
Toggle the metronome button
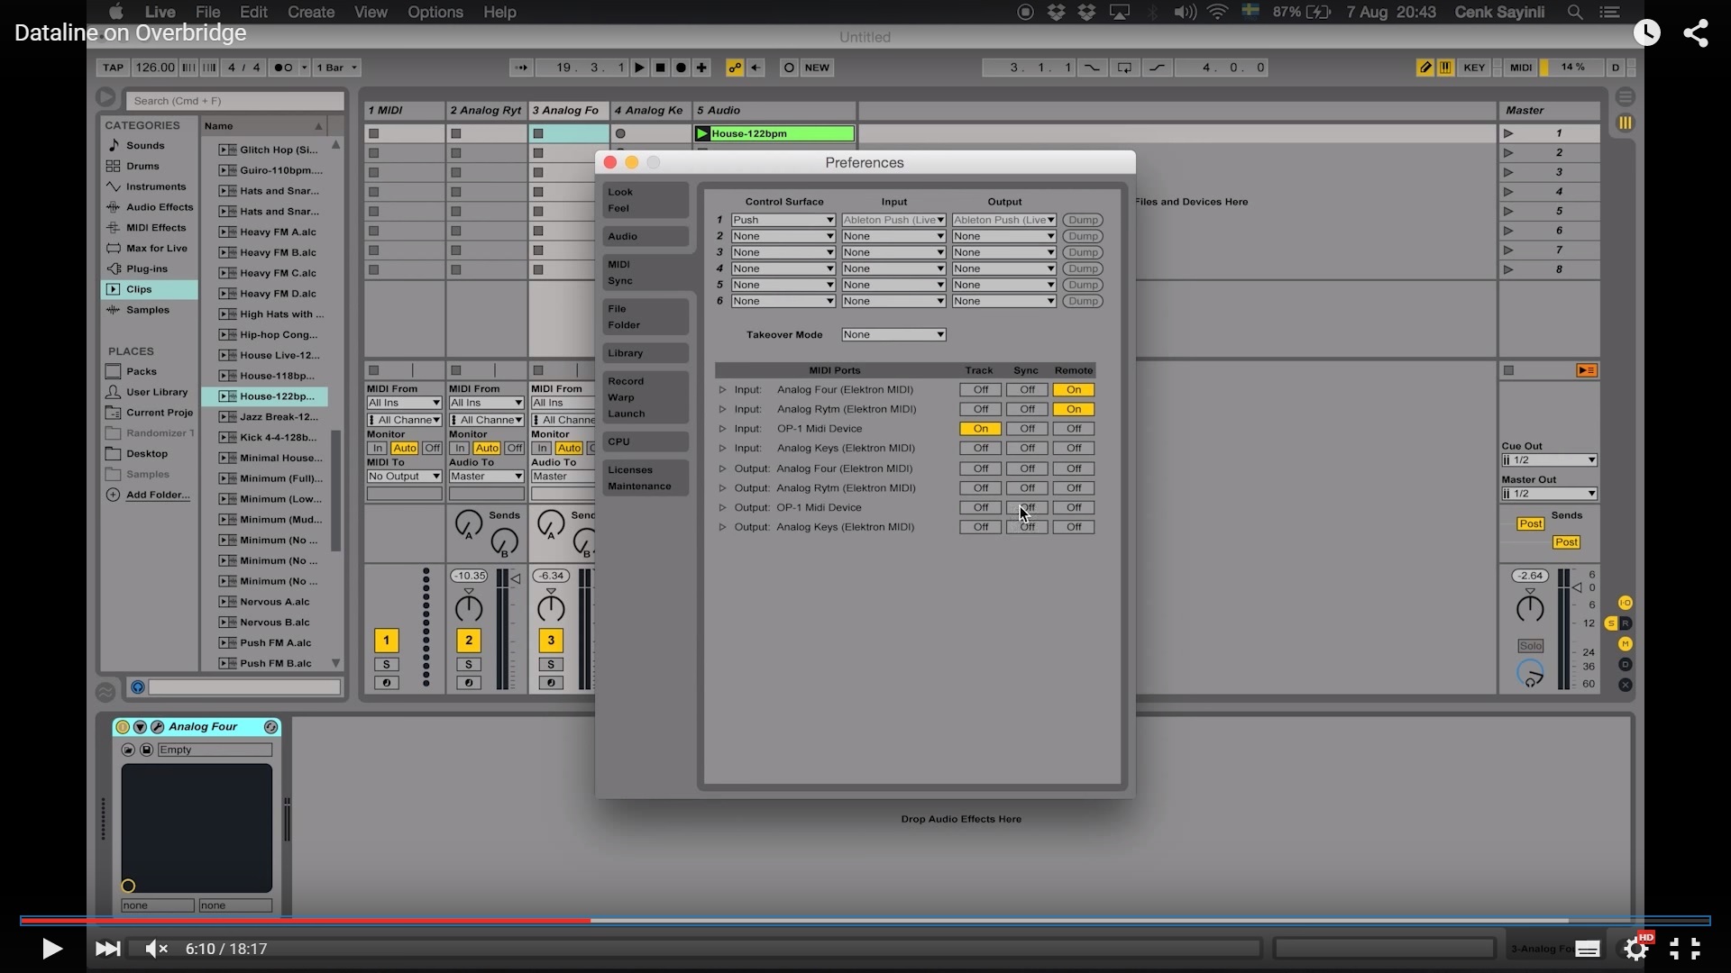(x=284, y=68)
